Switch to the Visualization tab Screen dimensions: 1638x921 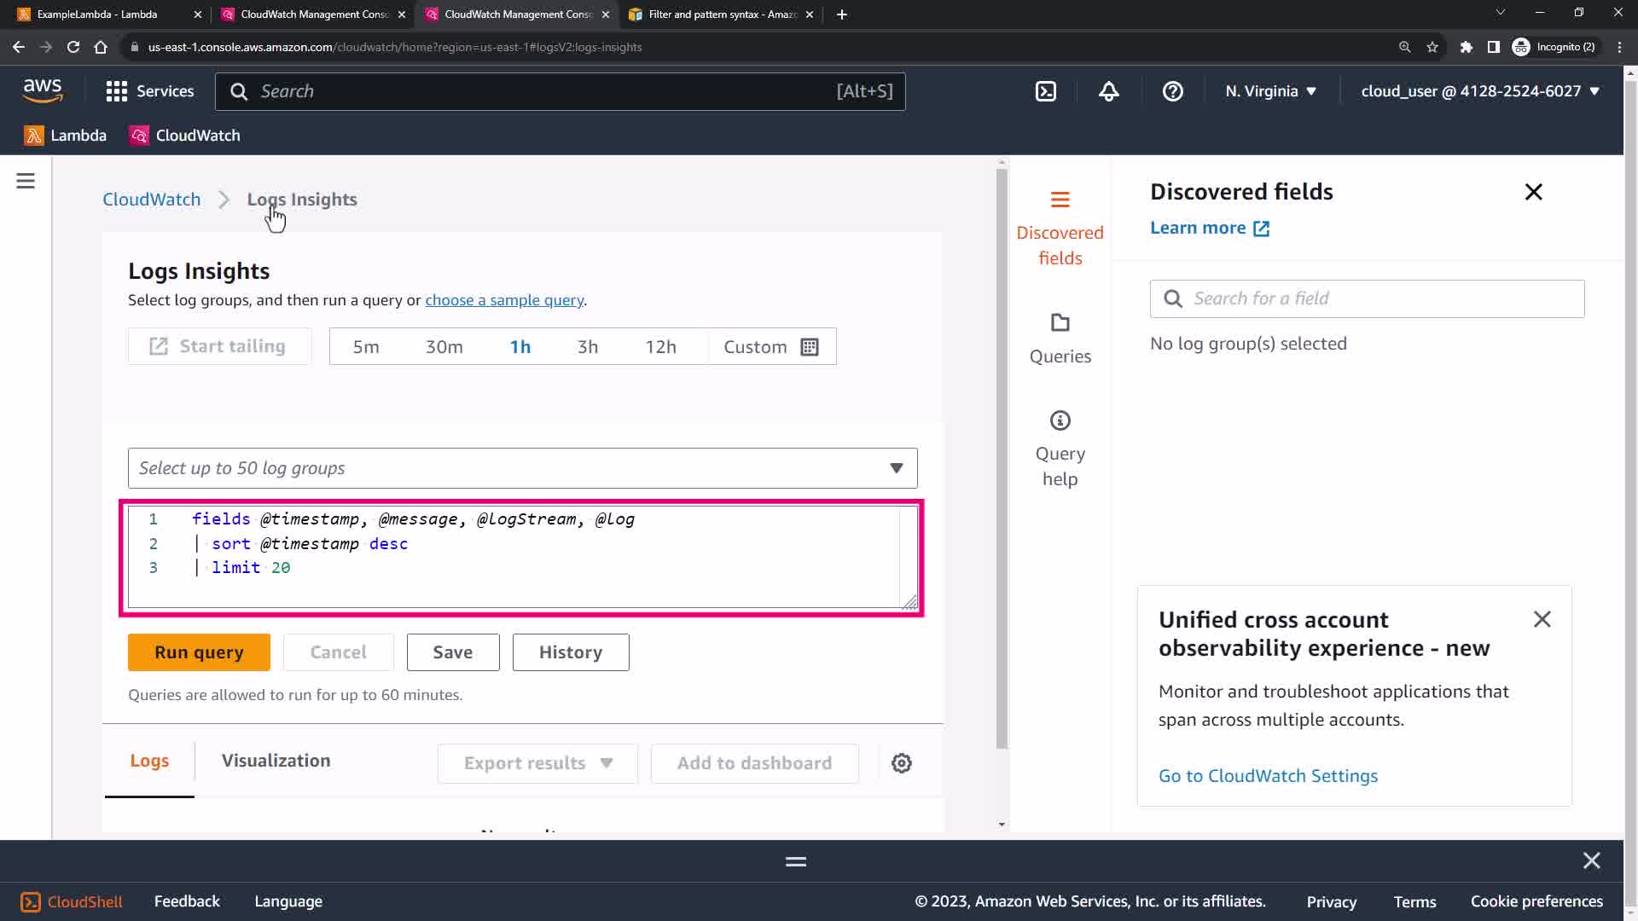click(x=276, y=761)
